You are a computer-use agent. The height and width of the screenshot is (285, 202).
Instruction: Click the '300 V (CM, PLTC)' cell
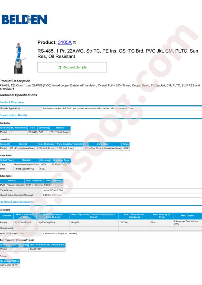pyautogui.click(x=10, y=266)
